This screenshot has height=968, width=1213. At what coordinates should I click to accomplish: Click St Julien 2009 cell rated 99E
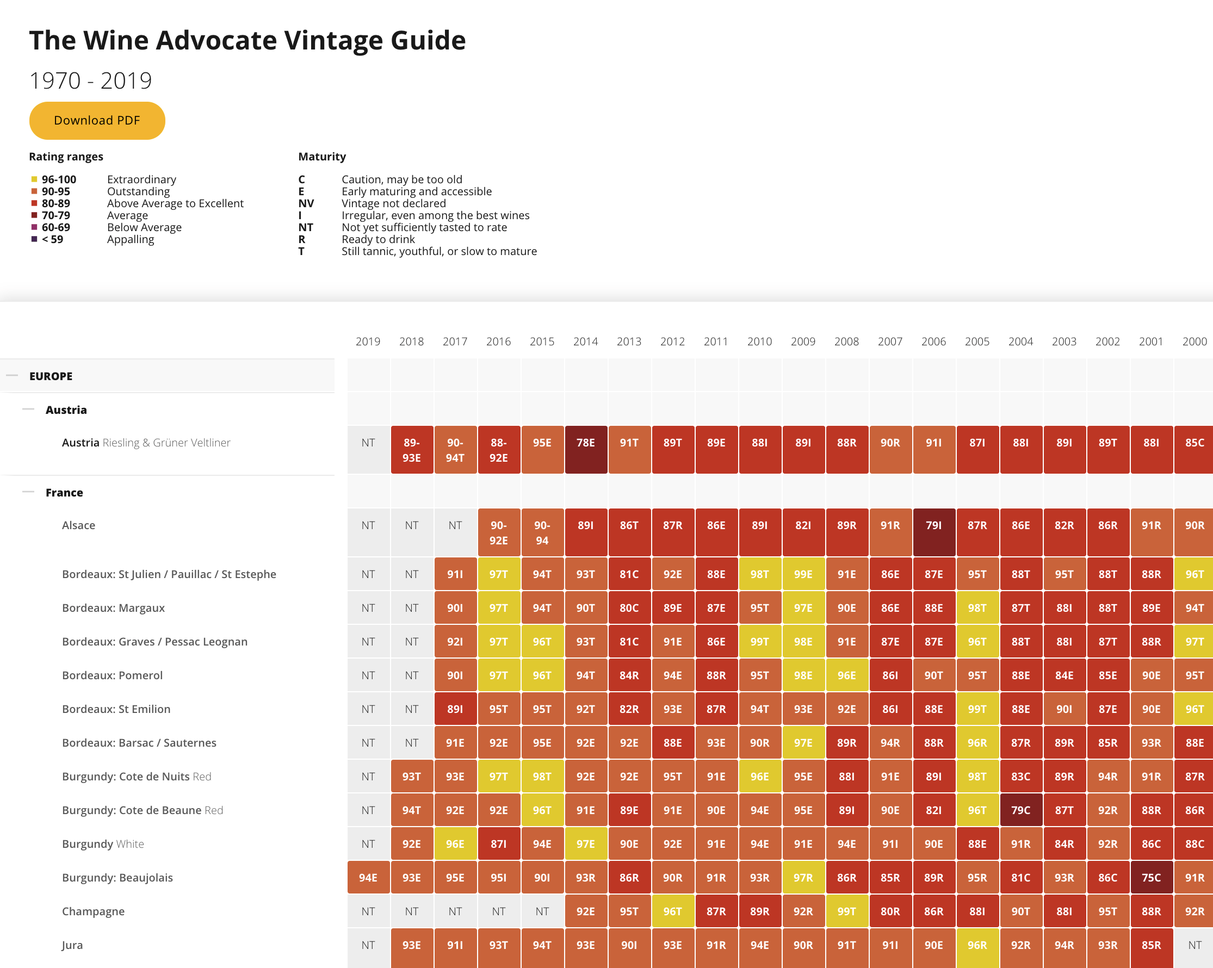click(x=803, y=574)
